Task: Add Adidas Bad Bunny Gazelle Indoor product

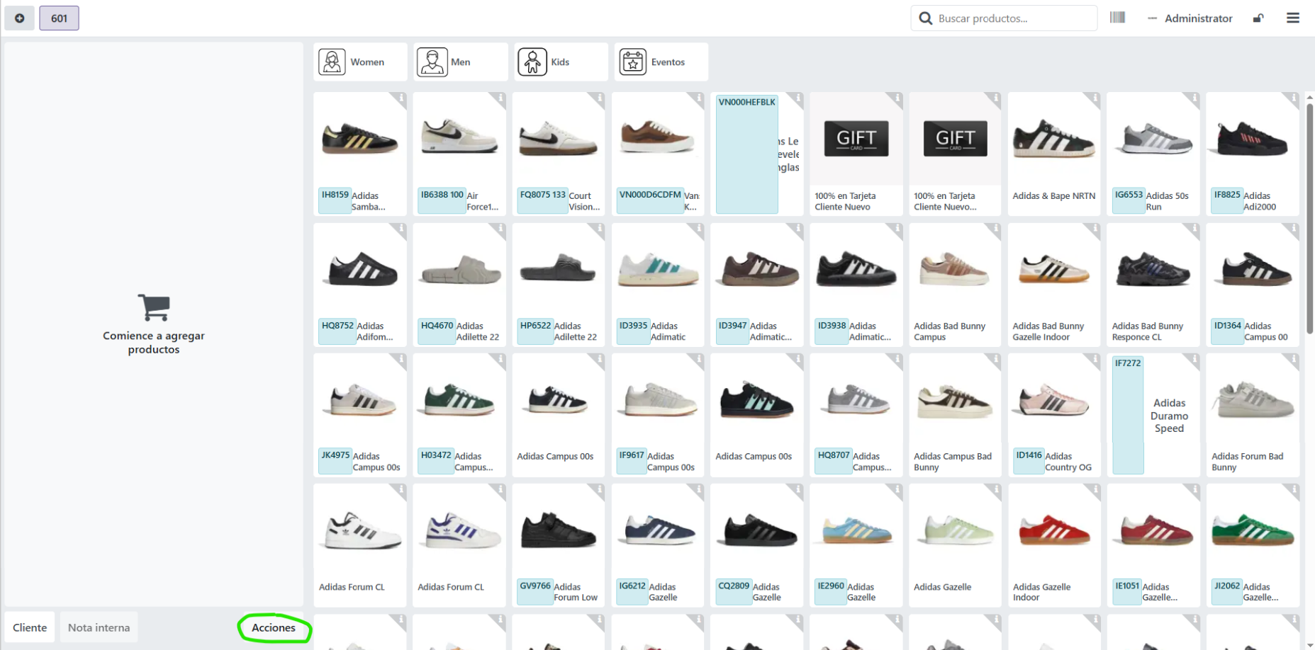Action: click(x=1054, y=285)
